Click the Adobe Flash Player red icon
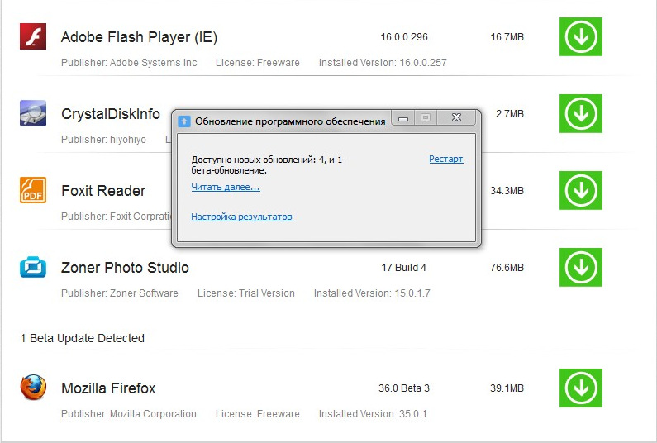657x443 pixels. point(33,36)
